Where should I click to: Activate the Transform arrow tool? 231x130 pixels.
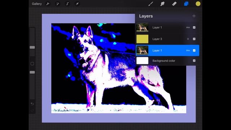(77, 4)
